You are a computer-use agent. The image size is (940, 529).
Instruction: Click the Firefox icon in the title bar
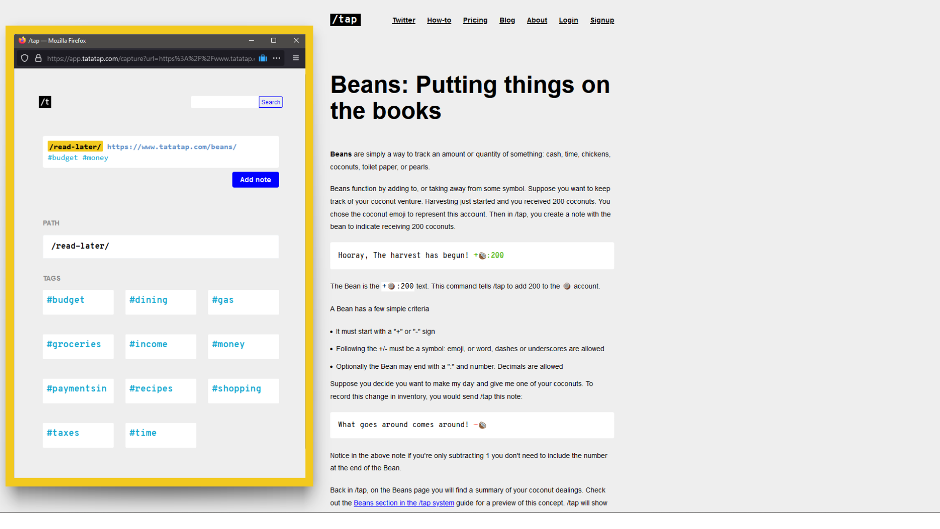coord(22,40)
